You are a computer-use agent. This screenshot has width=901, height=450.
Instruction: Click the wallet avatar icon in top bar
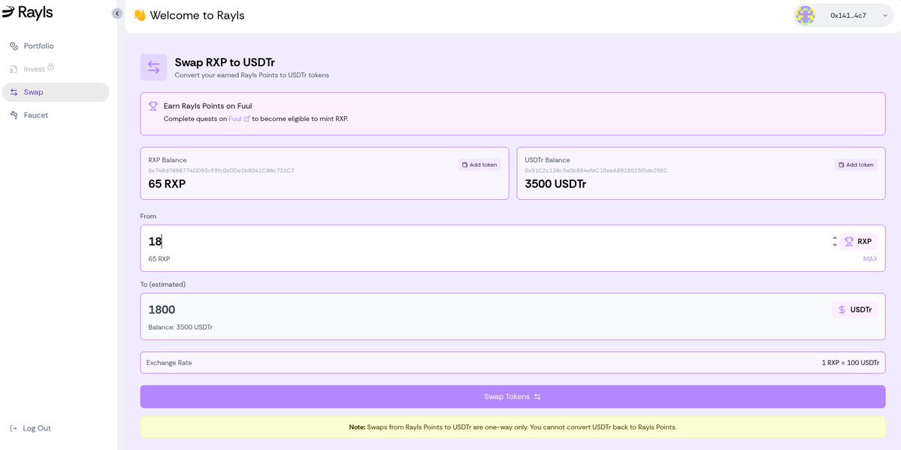point(805,14)
